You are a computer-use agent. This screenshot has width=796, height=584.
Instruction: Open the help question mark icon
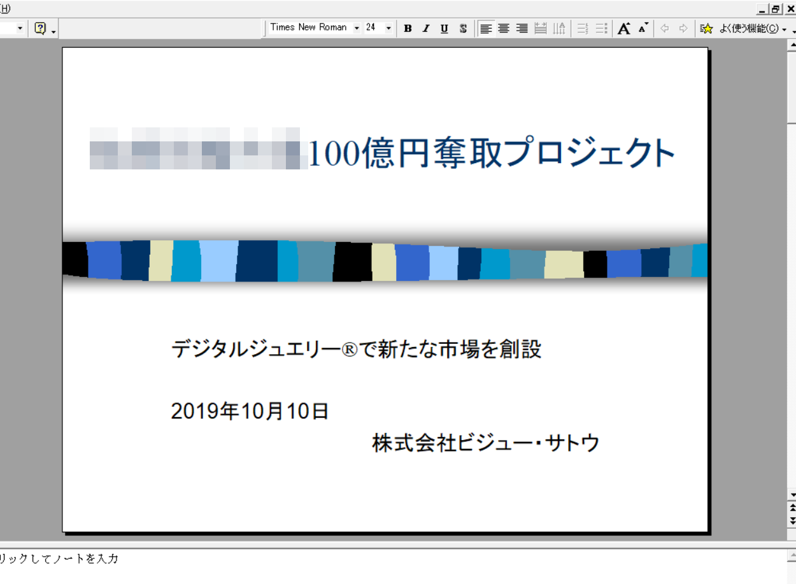tap(40, 29)
